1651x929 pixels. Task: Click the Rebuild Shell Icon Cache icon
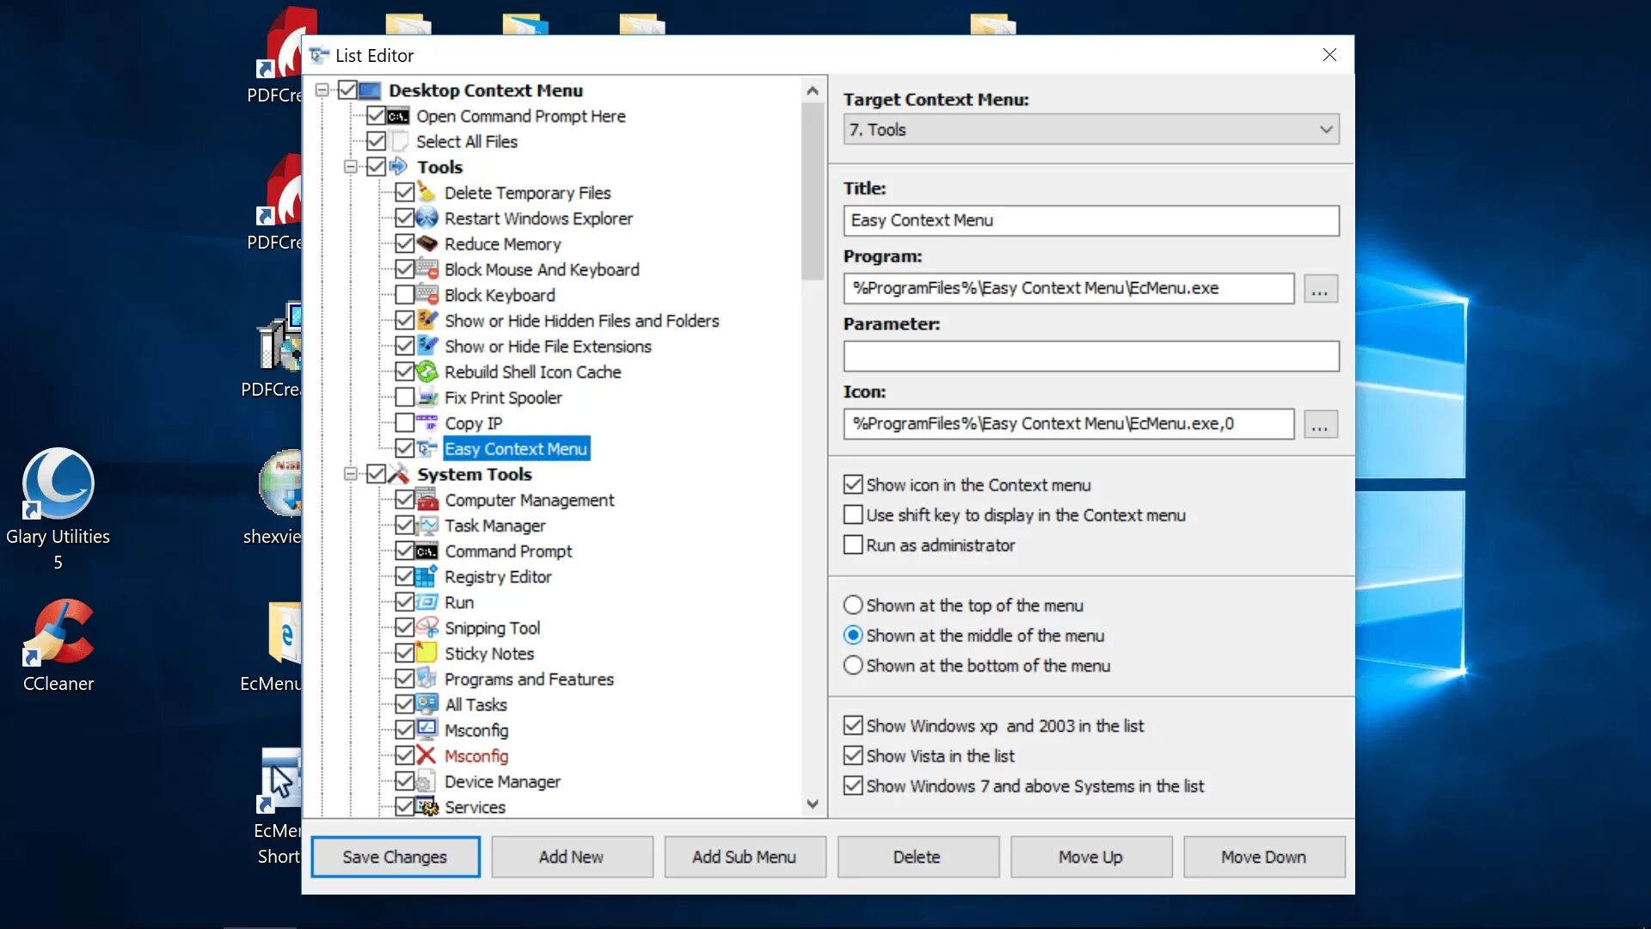point(427,372)
